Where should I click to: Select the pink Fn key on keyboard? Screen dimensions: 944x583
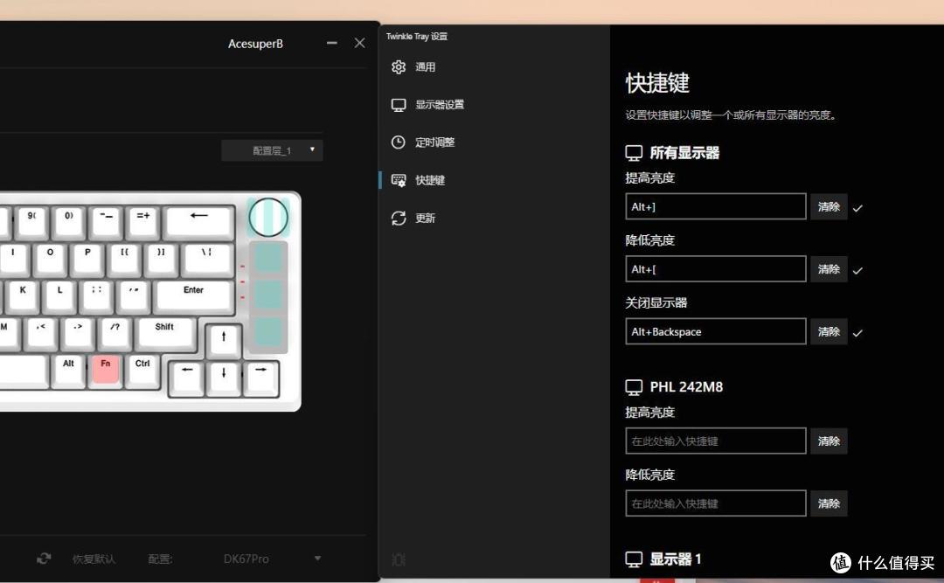click(x=106, y=369)
